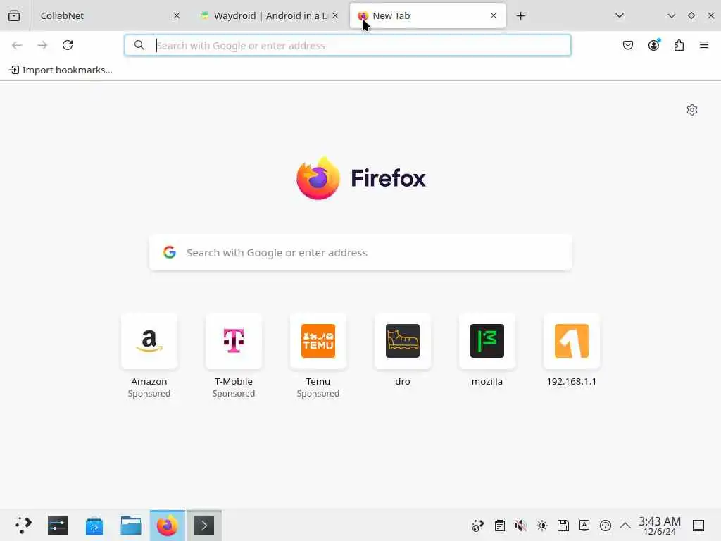
Task: Click the Firefox taskbar entry
Action: (x=168, y=526)
